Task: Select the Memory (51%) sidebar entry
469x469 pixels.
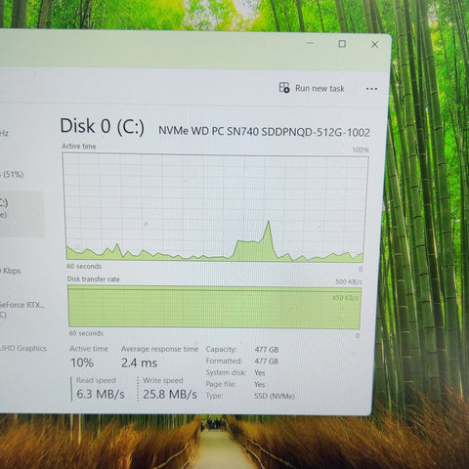Action: pyautogui.click(x=12, y=175)
